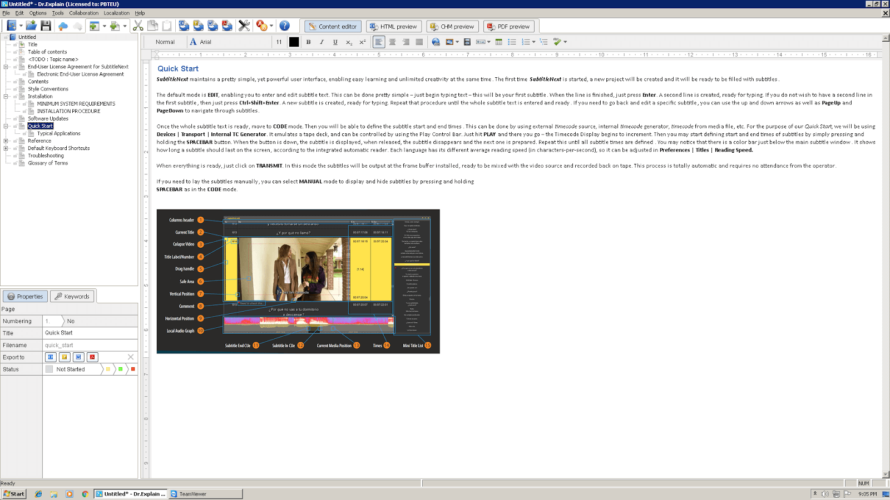Toggle underline formatting
The width and height of the screenshot is (890, 500).
335,42
